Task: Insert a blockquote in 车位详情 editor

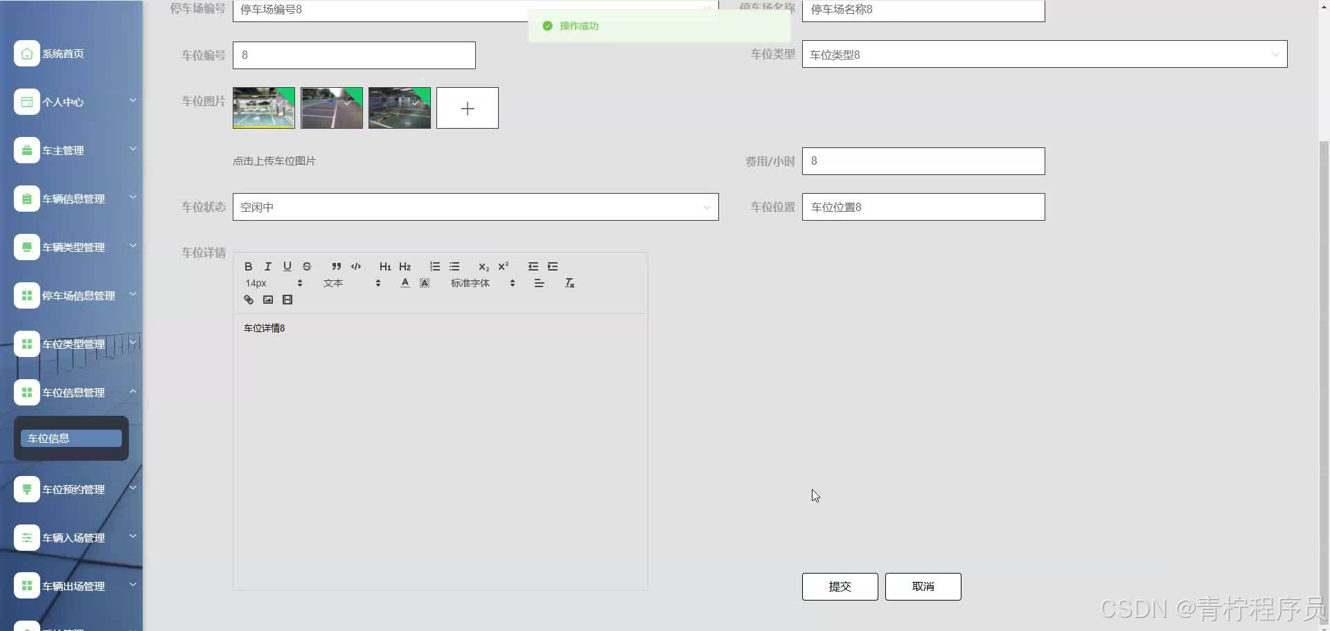Action: (337, 266)
